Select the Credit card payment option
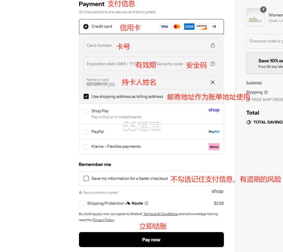The height and width of the screenshot is (252, 283). click(86, 27)
